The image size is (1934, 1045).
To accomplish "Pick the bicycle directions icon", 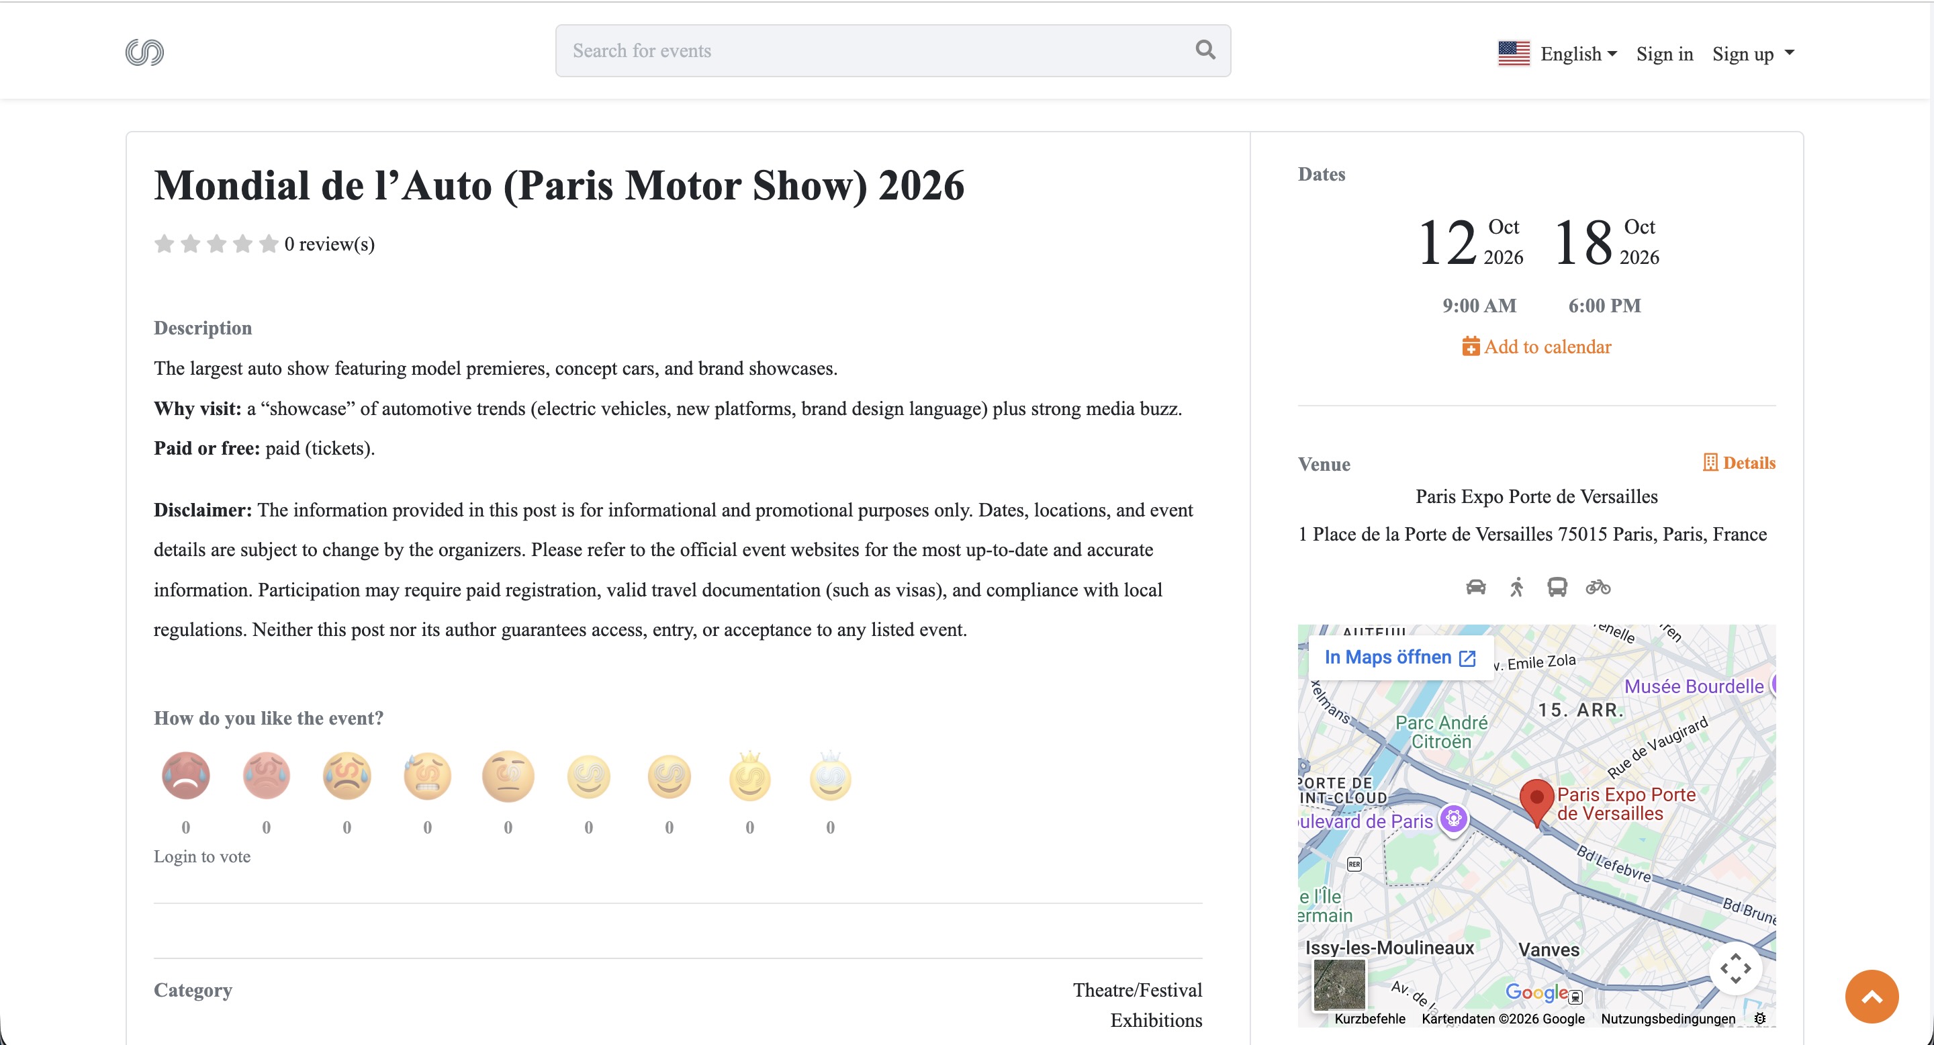I will (x=1598, y=587).
